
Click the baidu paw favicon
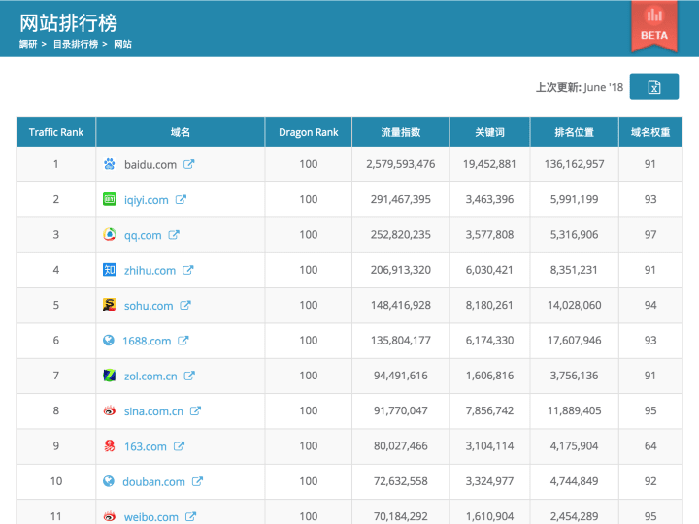(x=109, y=164)
